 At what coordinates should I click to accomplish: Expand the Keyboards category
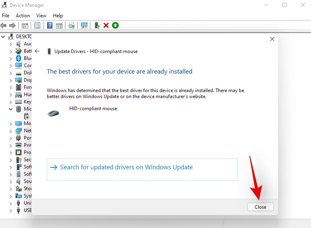11,102
